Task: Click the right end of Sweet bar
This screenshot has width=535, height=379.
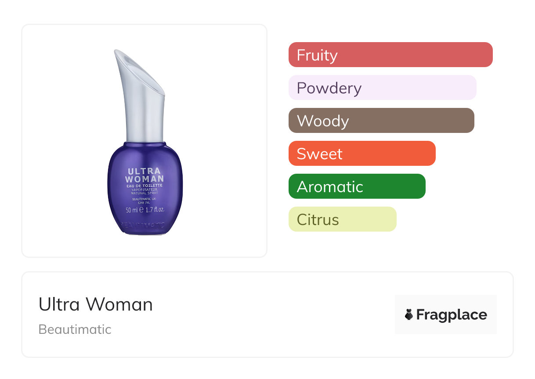Action: (431, 154)
